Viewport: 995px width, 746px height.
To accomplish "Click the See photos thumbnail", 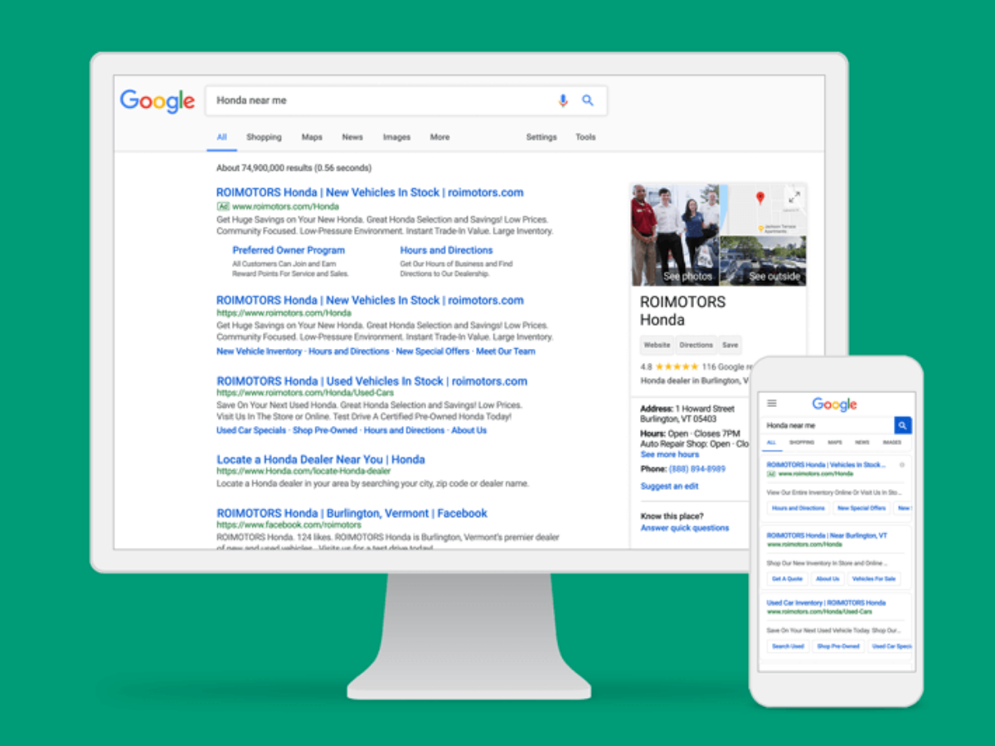I will [675, 235].
